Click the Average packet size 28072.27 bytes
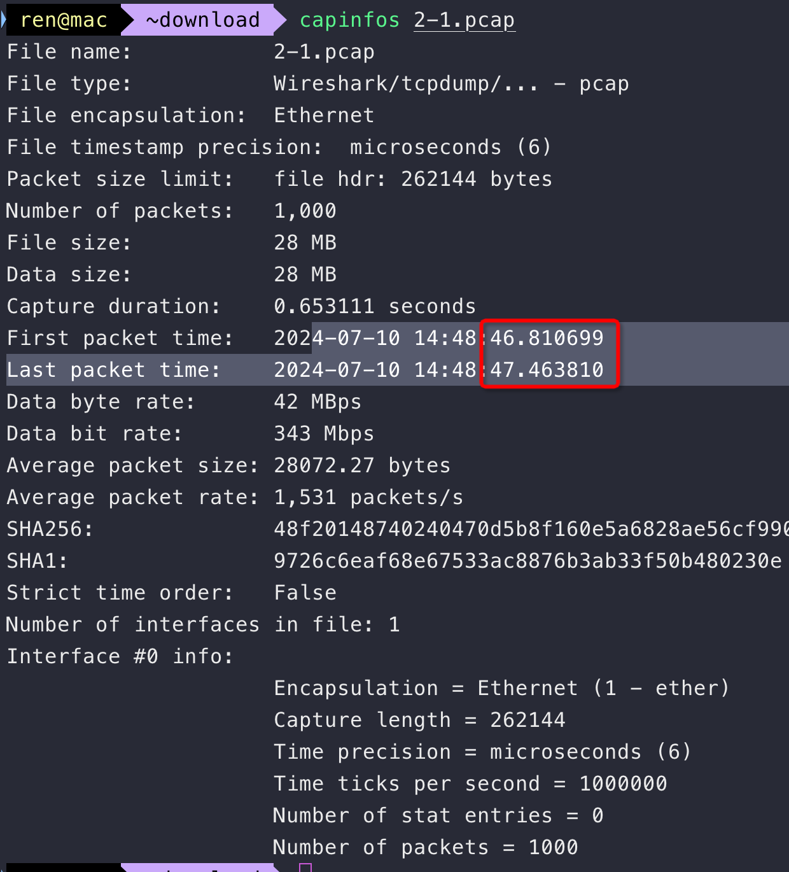This screenshot has height=872, width=789. click(361, 465)
